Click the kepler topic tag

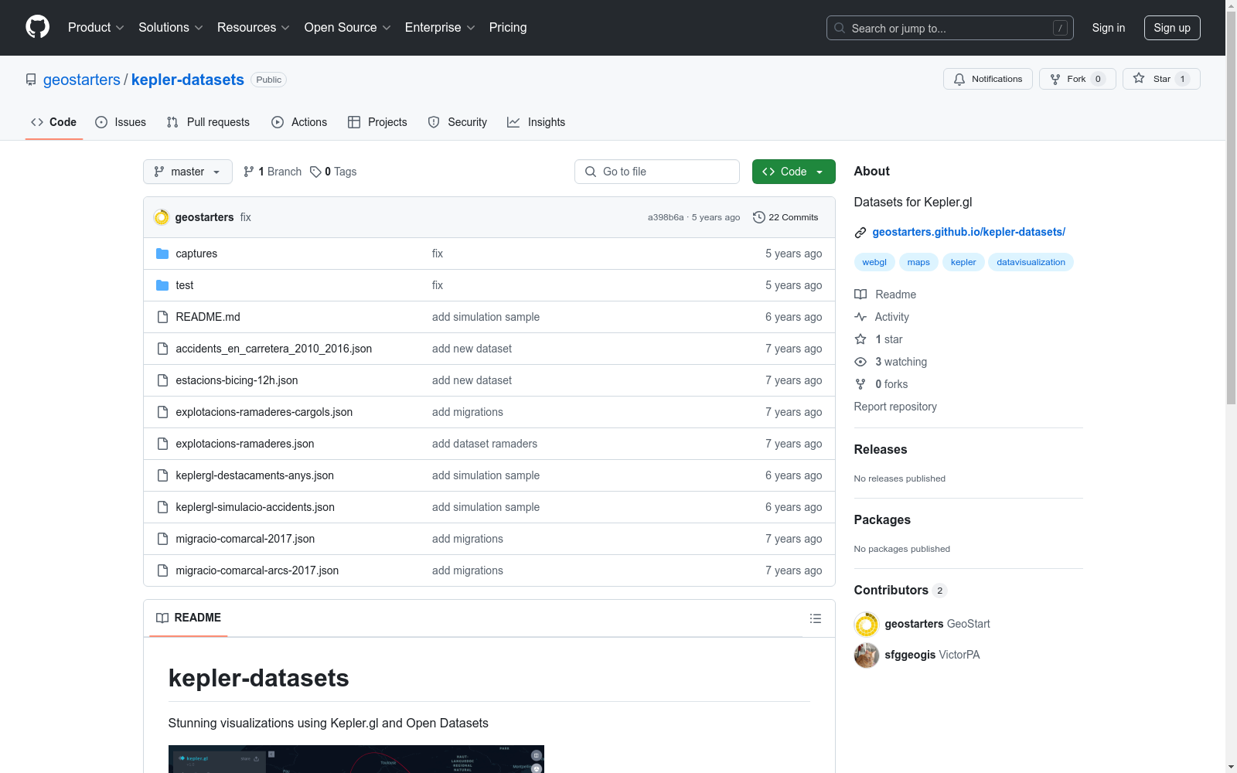[963, 262]
